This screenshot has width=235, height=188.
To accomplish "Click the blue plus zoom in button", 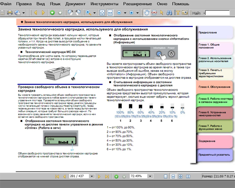I will coord(132,13).
